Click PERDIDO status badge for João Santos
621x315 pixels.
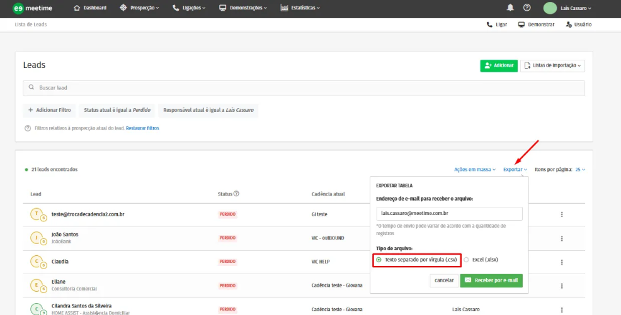[x=228, y=238]
